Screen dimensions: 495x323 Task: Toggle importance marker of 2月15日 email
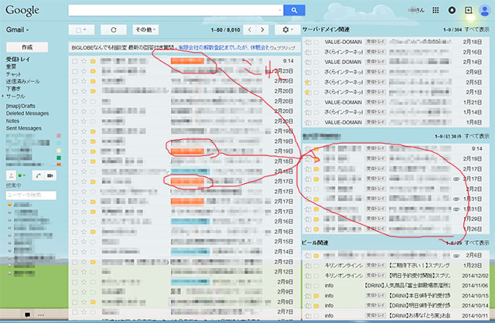point(93,242)
